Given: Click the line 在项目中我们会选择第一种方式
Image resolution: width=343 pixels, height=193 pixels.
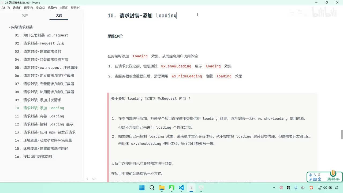Looking at the screenshot, I should point(137,174).
